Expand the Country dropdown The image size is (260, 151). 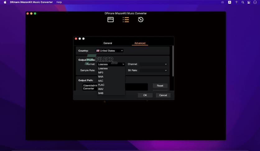tap(109, 51)
